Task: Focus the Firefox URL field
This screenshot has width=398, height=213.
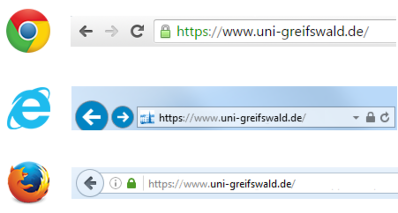Action: tap(270, 183)
